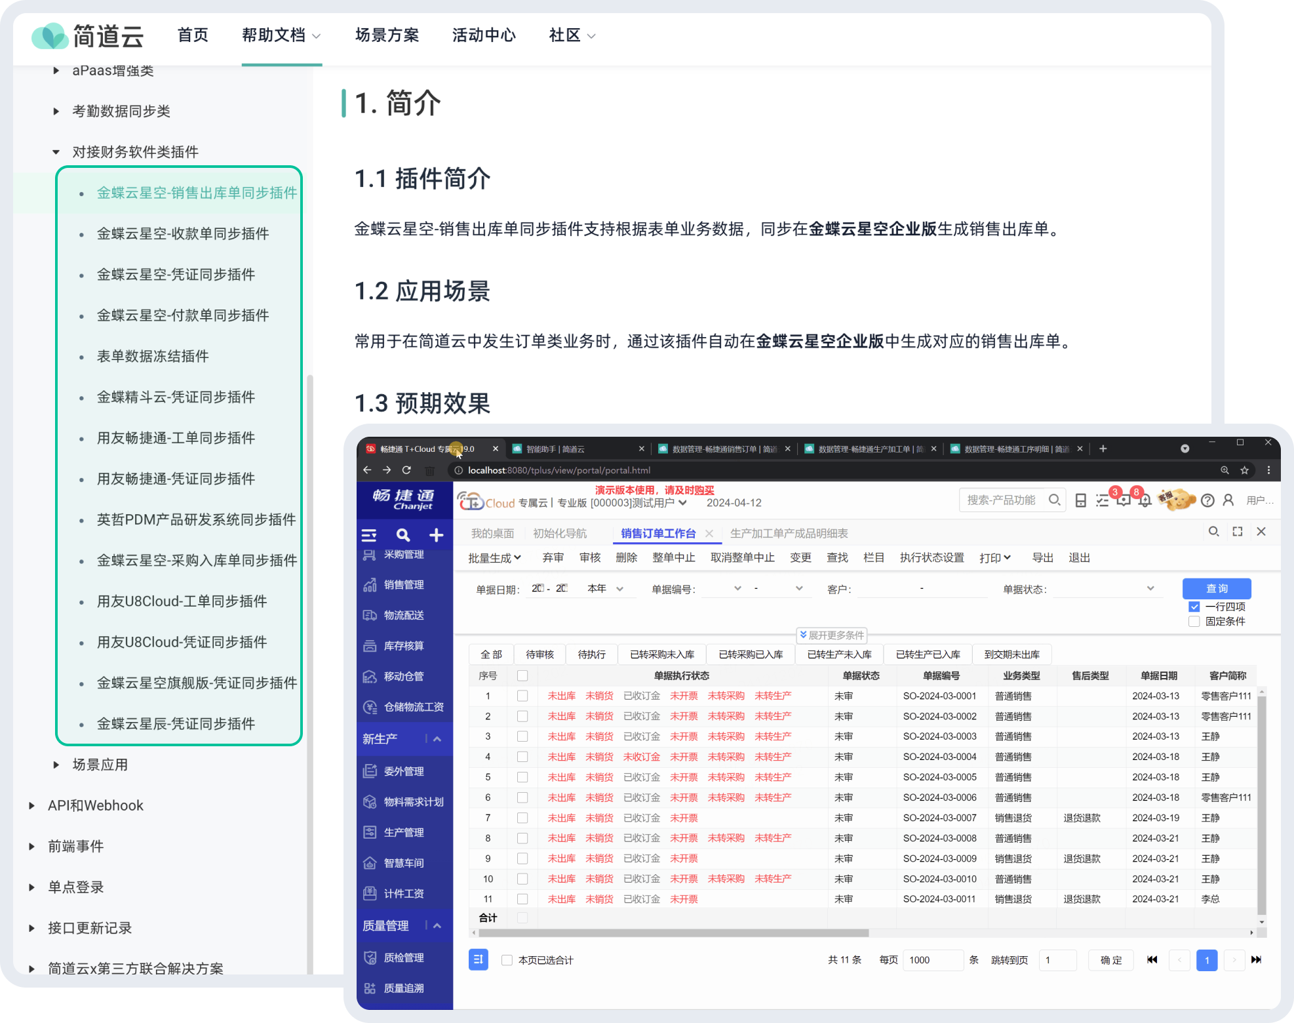Screen dimensions: 1294x1023
Task: Open the 场景方案 nav menu item
Action: coord(387,35)
